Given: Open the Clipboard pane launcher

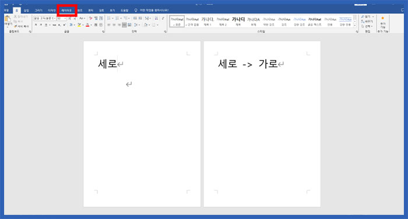Looking at the screenshot, I should pos(30,31).
